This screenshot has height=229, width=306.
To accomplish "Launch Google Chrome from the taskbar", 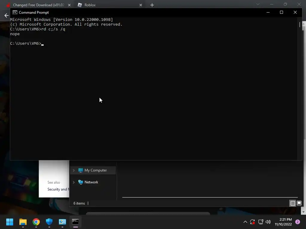I will point(36,222).
